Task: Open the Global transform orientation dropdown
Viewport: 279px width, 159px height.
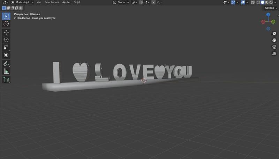Action: tap(121, 2)
